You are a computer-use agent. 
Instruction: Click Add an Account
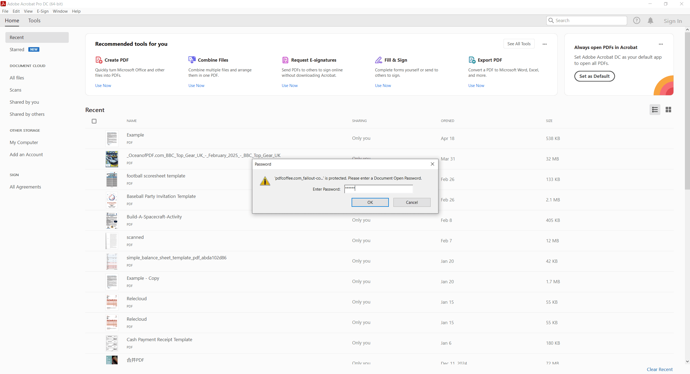[x=26, y=155]
